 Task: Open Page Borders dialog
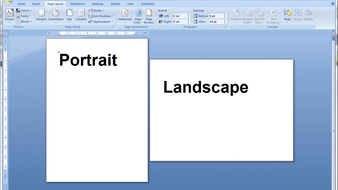[x=149, y=15]
